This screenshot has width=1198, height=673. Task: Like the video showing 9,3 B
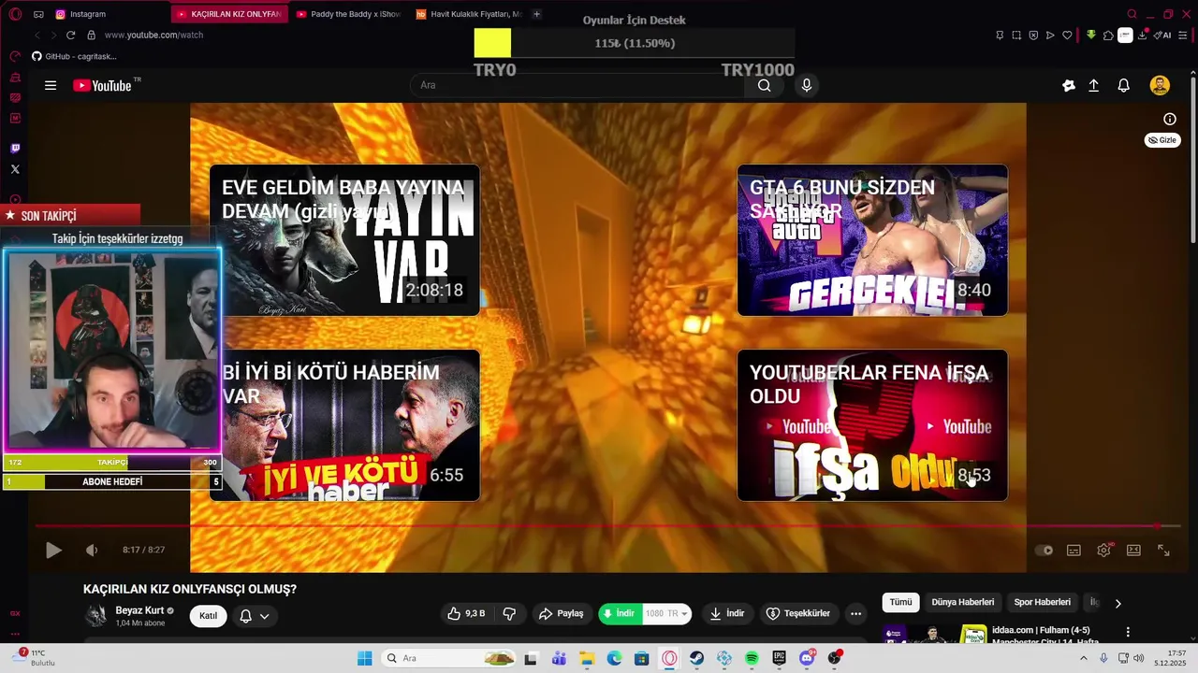click(466, 613)
